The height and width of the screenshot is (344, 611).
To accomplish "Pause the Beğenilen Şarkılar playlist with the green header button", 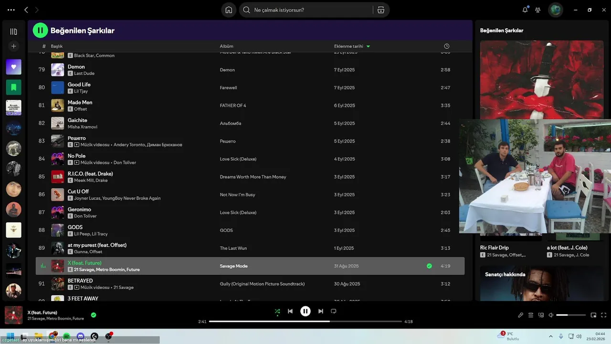I will tap(41, 31).
